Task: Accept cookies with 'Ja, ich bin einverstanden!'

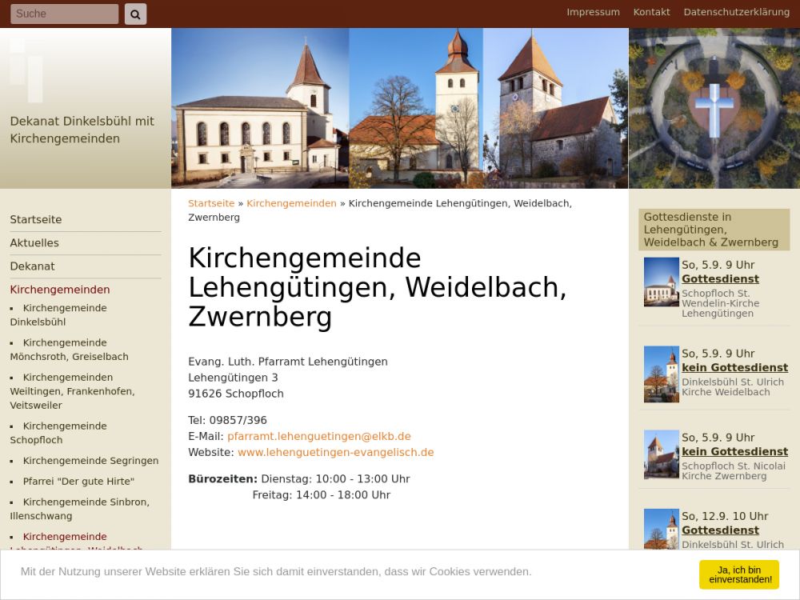Action: (x=738, y=574)
